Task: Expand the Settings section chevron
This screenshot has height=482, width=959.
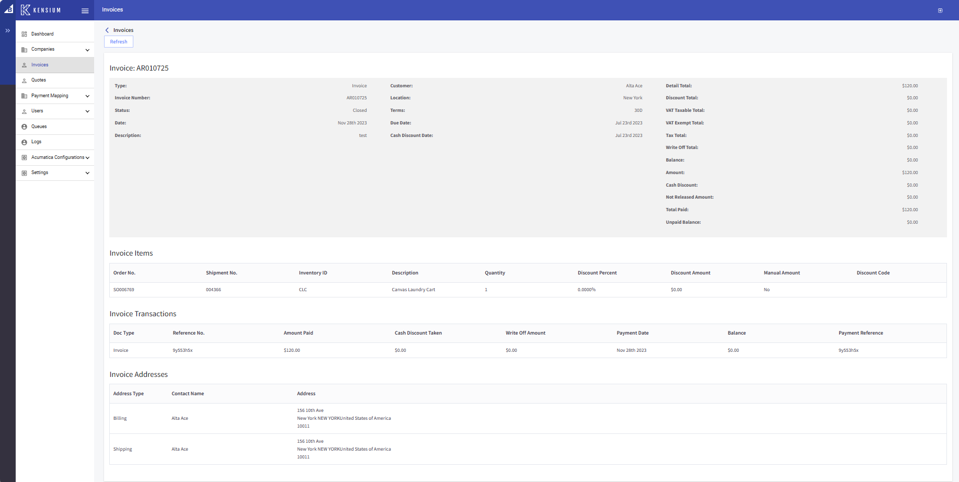Action: coord(87,173)
